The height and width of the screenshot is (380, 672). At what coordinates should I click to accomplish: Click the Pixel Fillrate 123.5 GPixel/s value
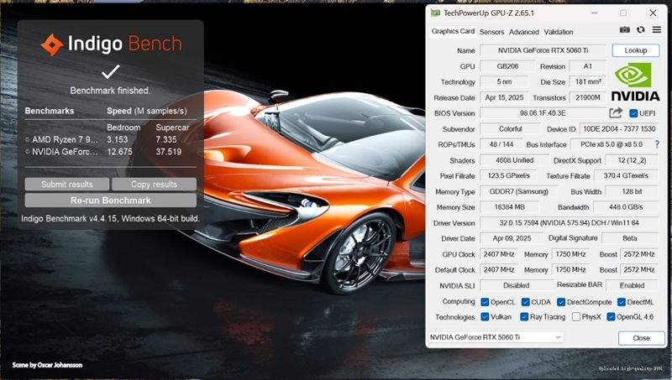coord(508,176)
